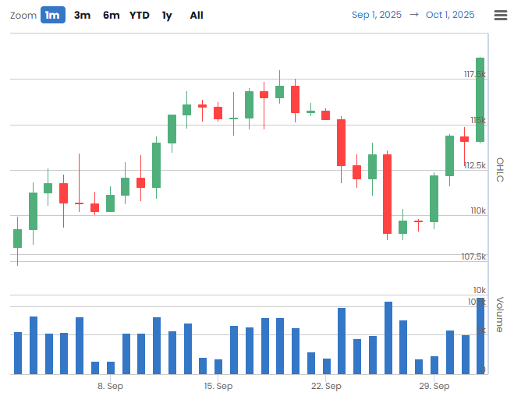The height and width of the screenshot is (396, 514).
Task: Click the 15. Sep x-axis label
Action: 218,386
